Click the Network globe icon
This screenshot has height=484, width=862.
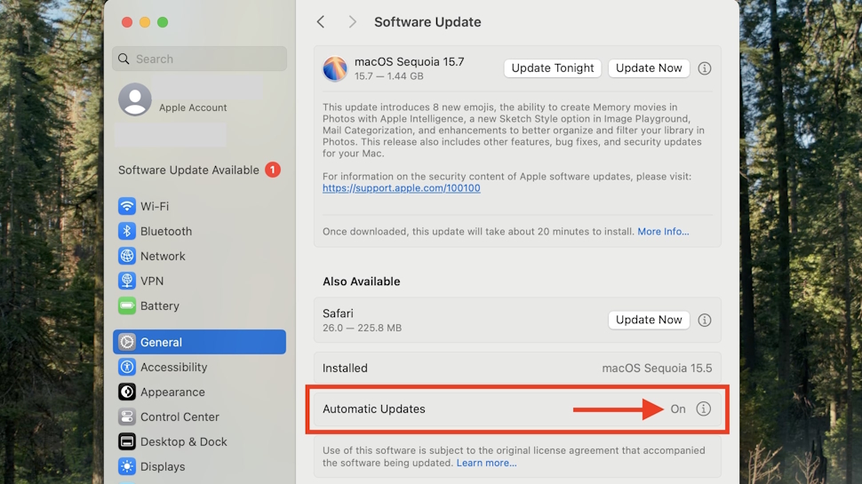click(127, 256)
